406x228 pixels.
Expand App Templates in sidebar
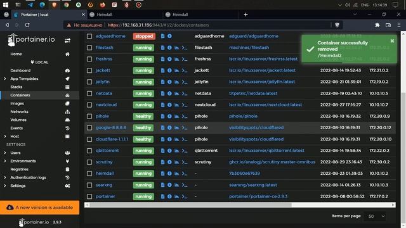(5, 79)
